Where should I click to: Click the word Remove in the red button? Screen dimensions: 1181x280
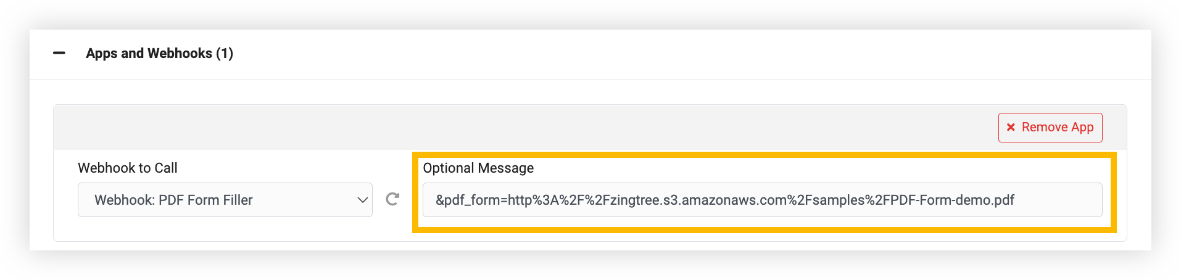coord(1045,128)
